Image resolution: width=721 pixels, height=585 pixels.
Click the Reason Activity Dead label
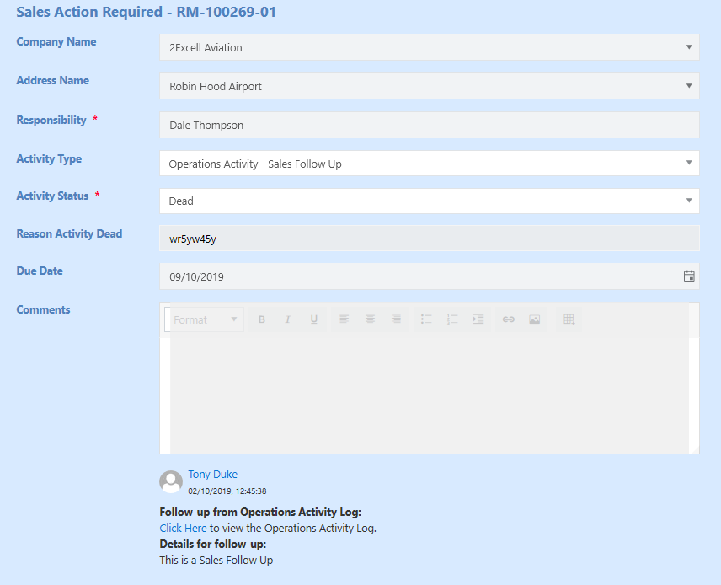[69, 233]
